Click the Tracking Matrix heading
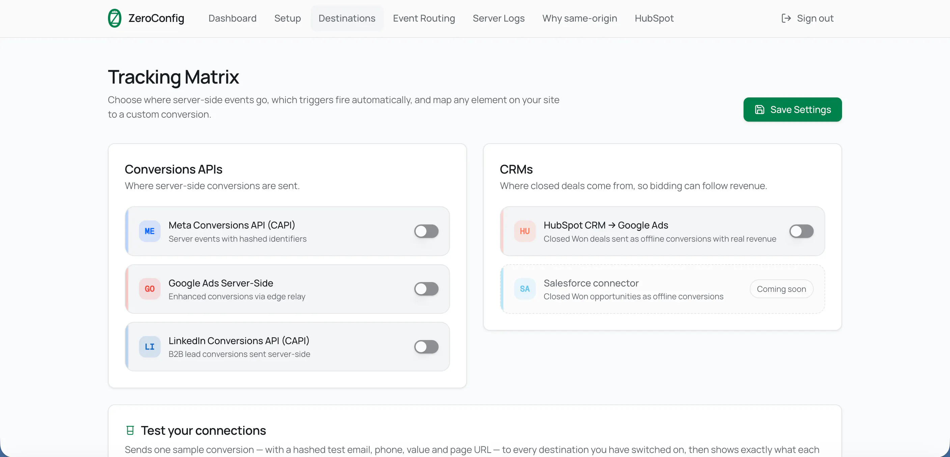Viewport: 950px width, 457px height. [173, 77]
